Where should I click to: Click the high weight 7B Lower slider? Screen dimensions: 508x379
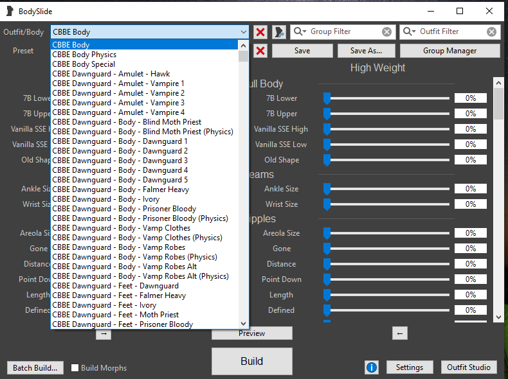(386, 98)
